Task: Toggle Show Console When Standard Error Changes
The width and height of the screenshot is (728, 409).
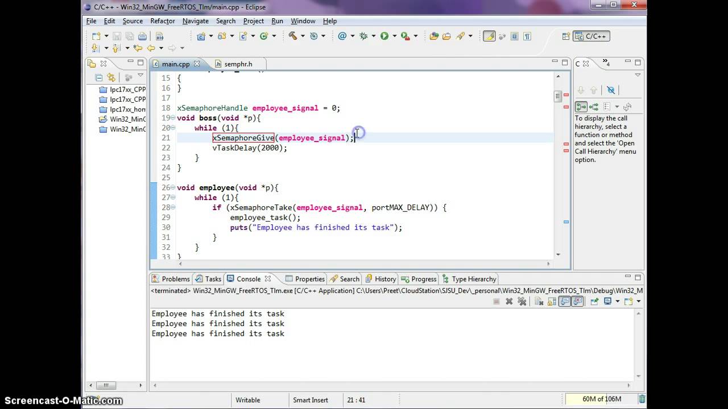Action: tap(578, 302)
